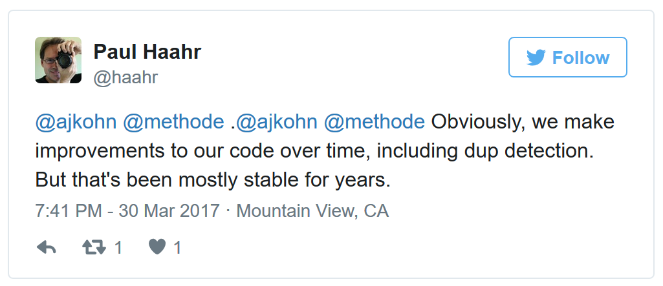Click the retweet count number

click(x=118, y=247)
